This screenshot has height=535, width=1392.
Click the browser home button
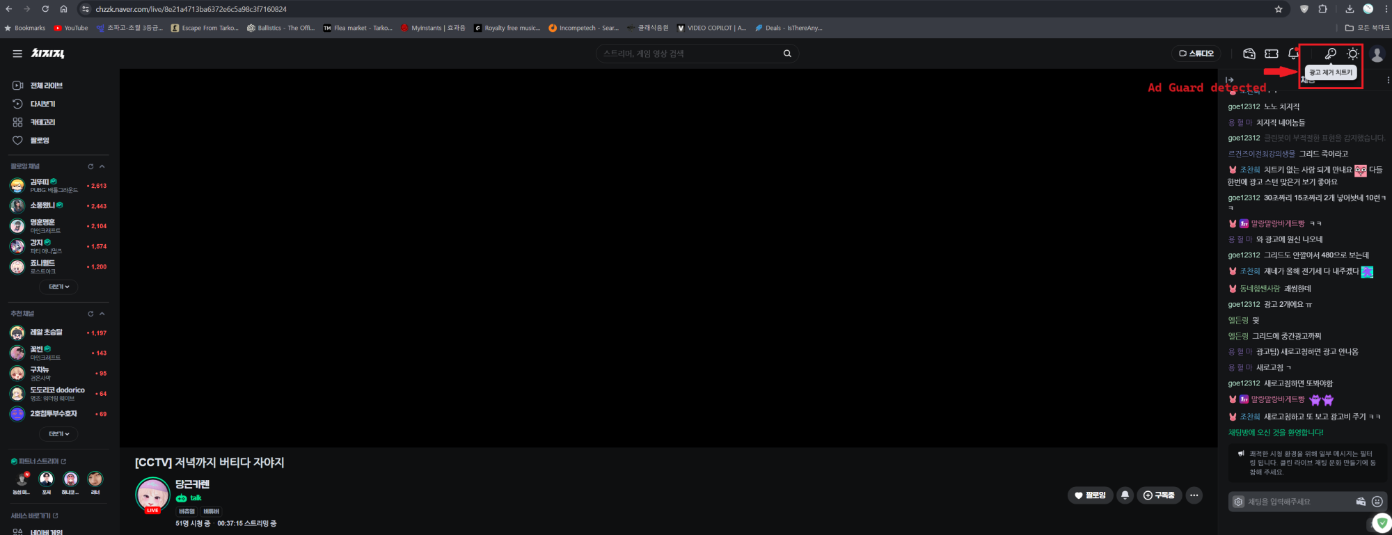(63, 9)
